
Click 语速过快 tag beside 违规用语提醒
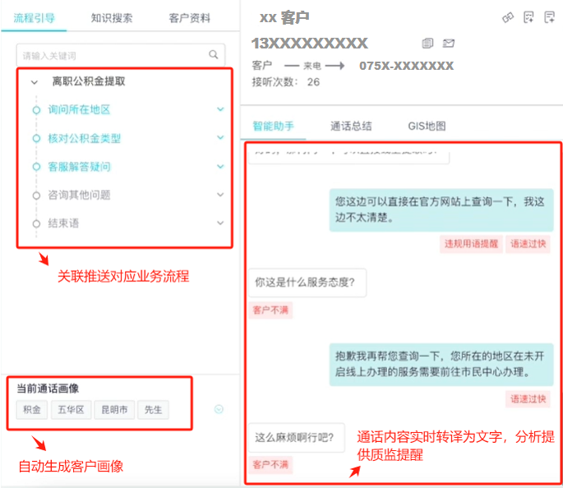pos(528,244)
